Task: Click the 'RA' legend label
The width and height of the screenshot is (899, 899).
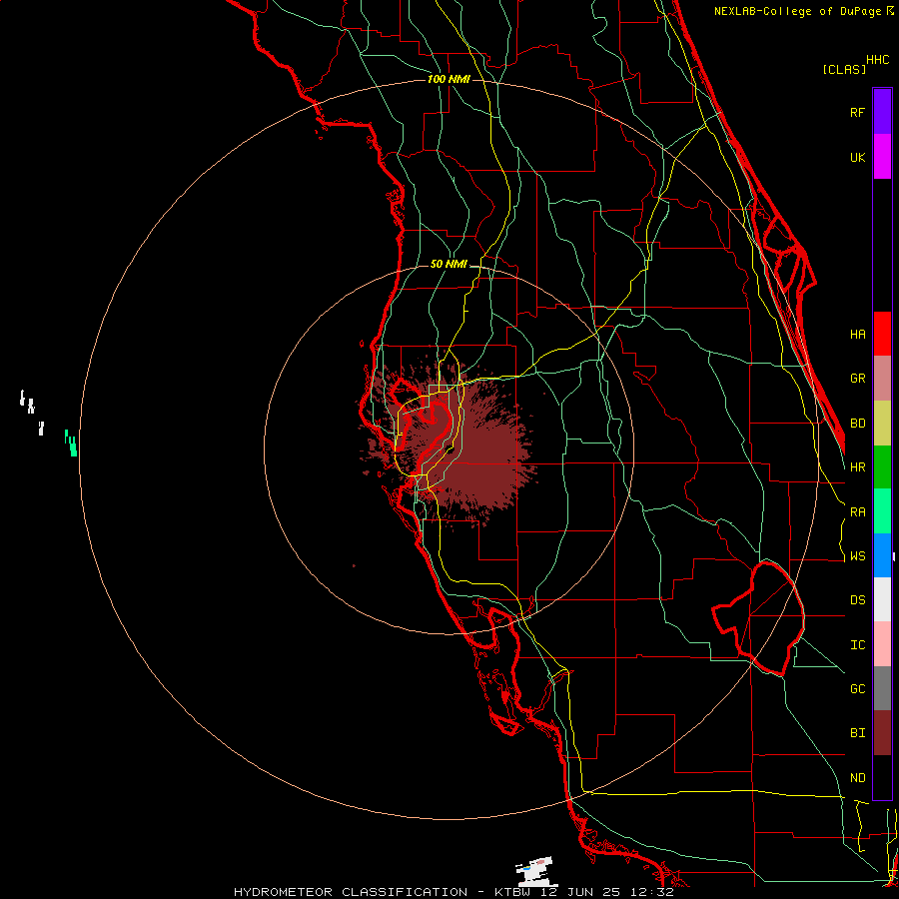Action: click(x=857, y=512)
